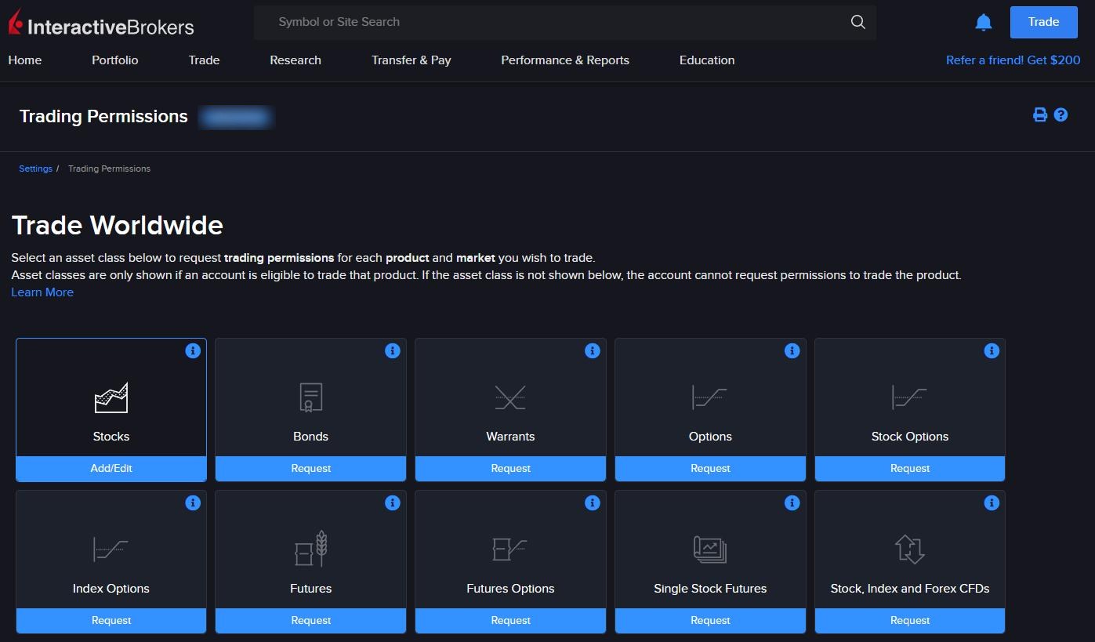Request Futures Options permission
The height and width of the screenshot is (642, 1095).
click(511, 621)
